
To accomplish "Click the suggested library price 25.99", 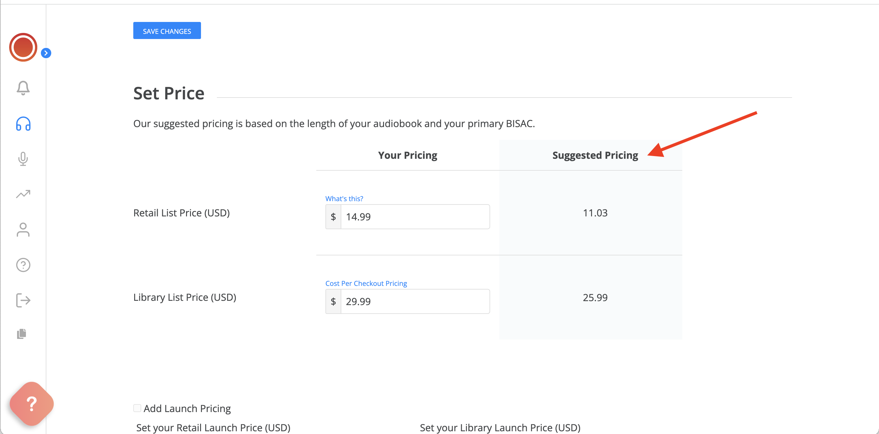I will point(595,298).
